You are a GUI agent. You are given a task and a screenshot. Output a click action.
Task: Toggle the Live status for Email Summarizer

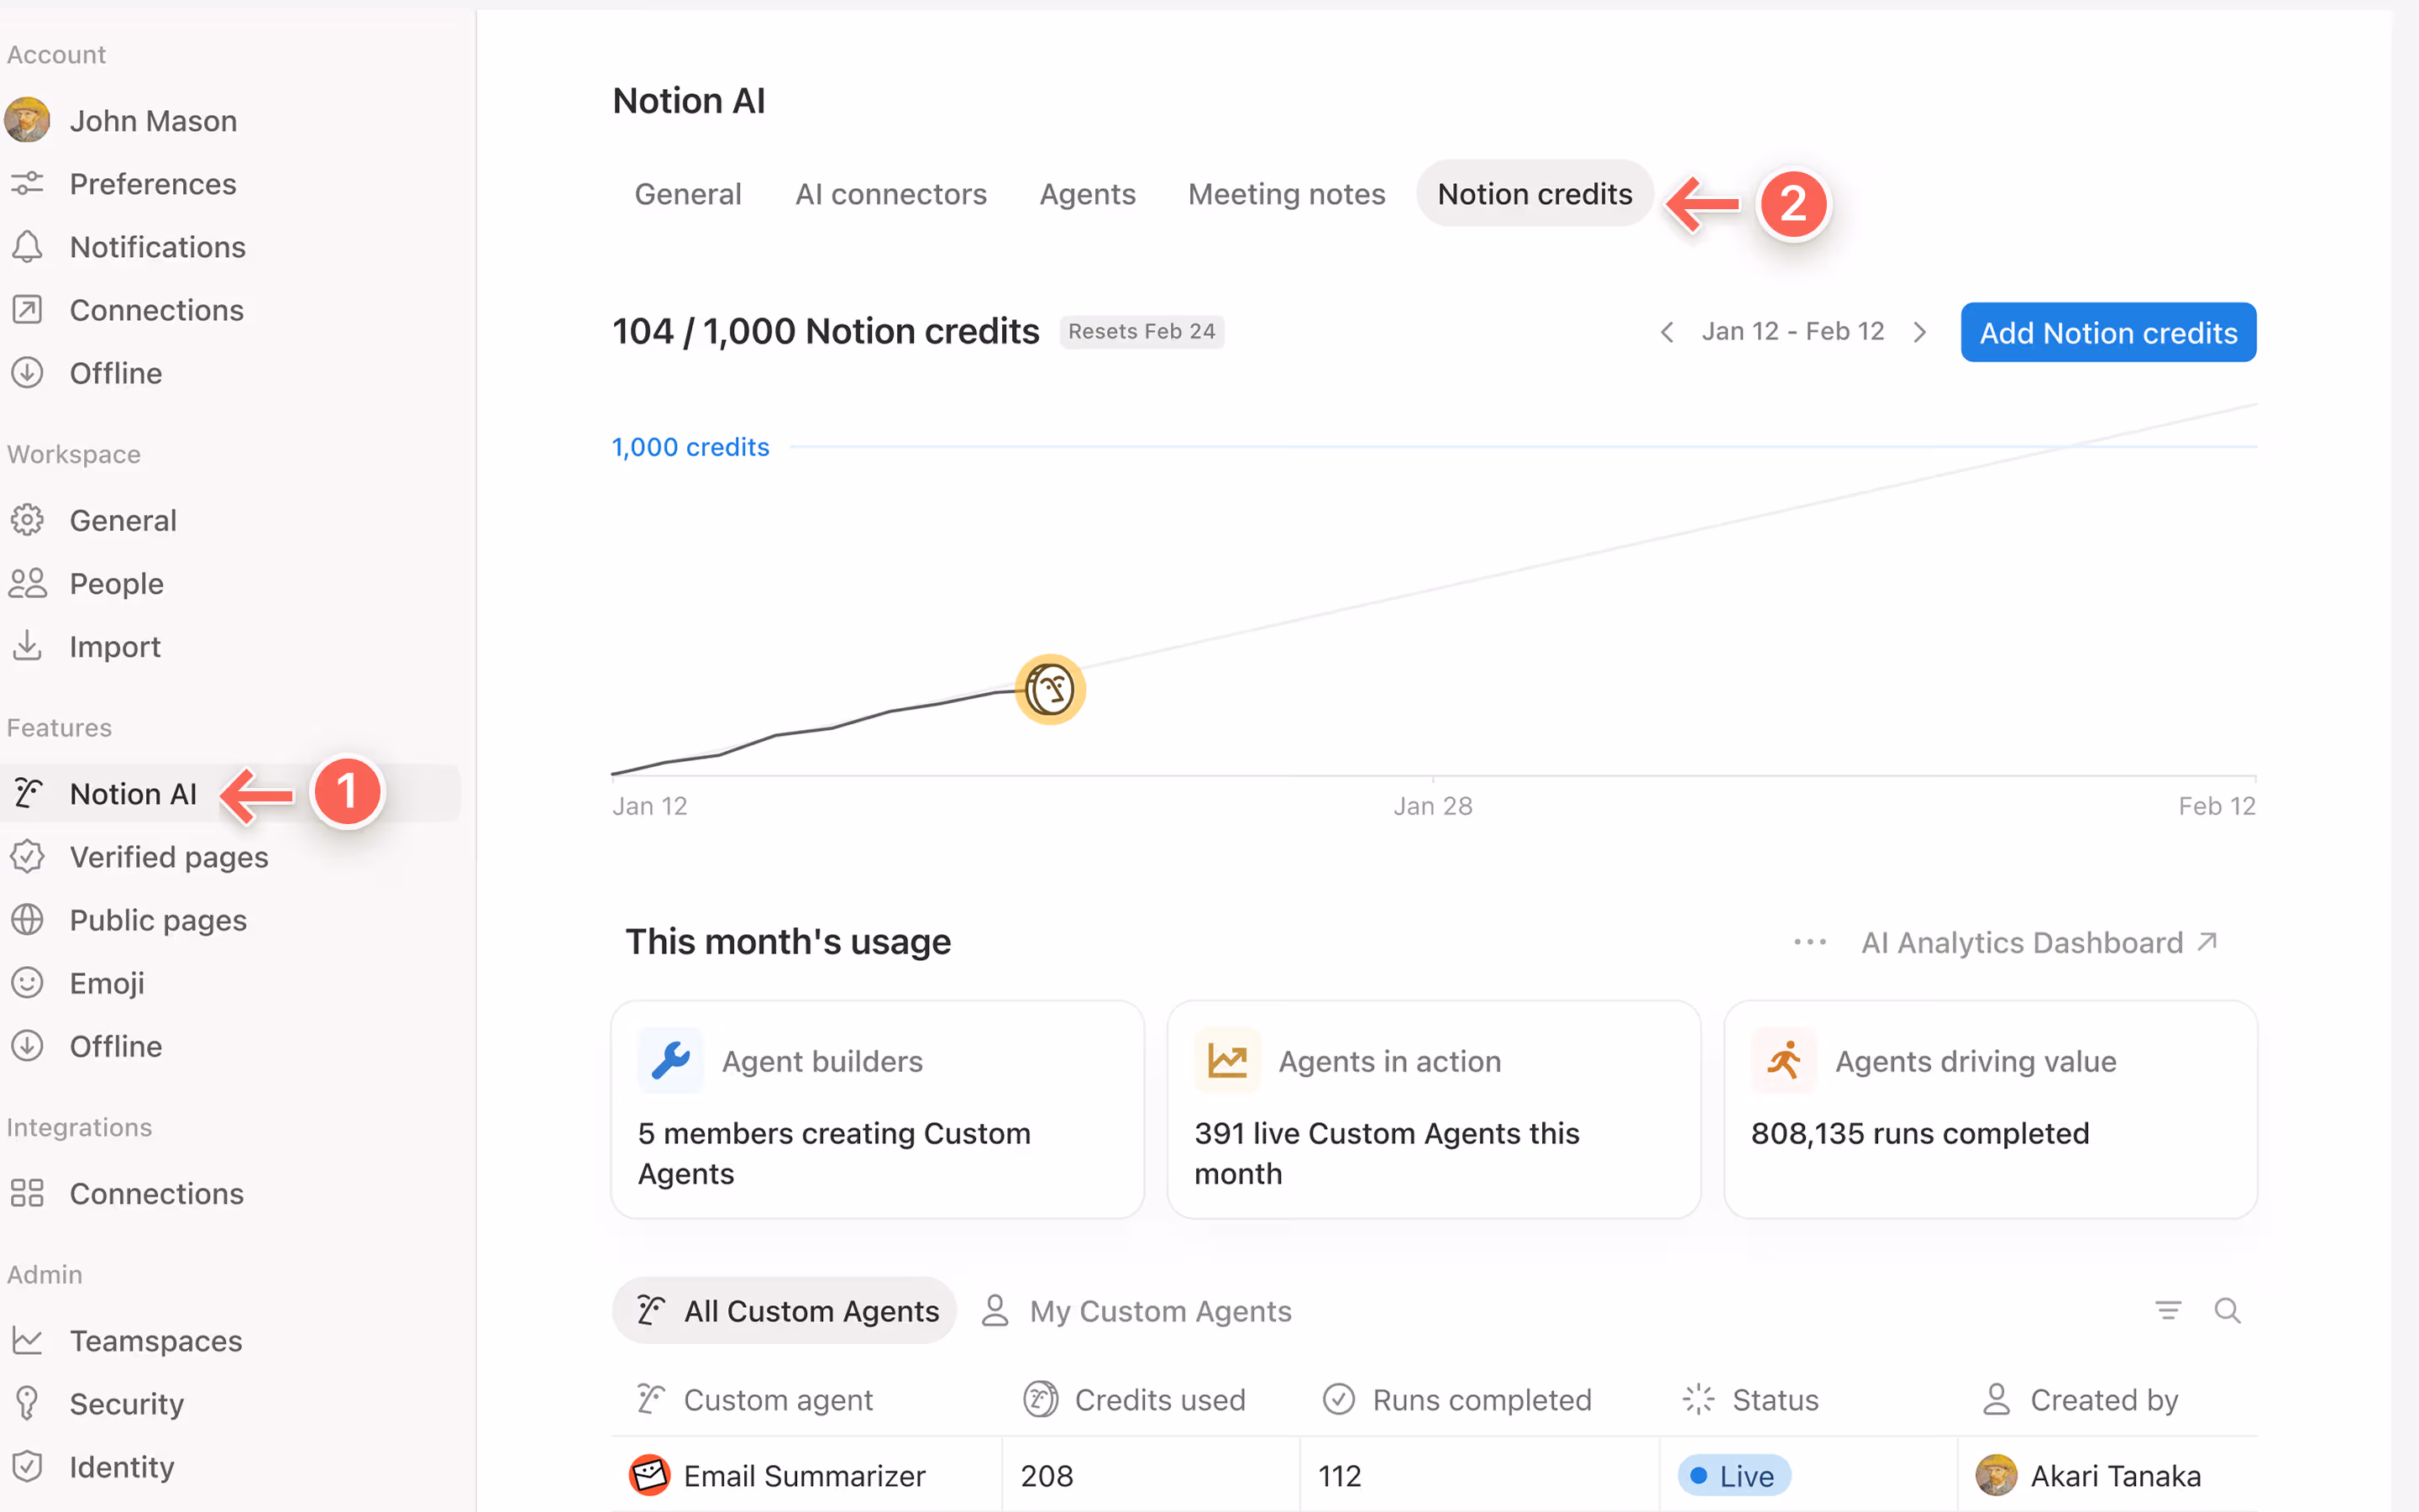tap(1732, 1475)
